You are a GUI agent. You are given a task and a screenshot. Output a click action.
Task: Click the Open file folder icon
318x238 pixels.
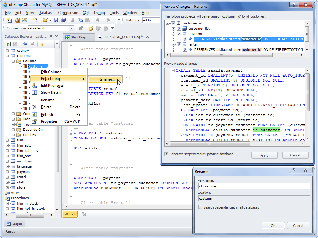pos(45,20)
